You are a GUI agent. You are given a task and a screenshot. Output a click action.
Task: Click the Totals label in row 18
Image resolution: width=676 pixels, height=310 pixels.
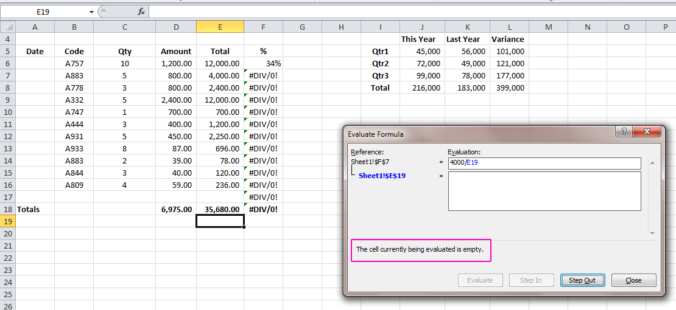(x=35, y=209)
